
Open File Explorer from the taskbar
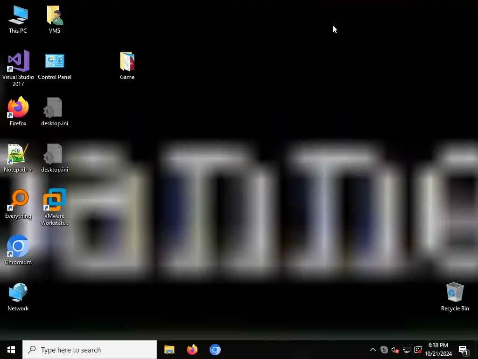click(x=169, y=350)
